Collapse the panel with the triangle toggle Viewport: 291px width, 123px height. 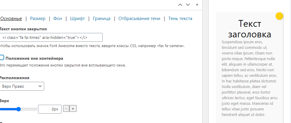[x=197, y=4]
